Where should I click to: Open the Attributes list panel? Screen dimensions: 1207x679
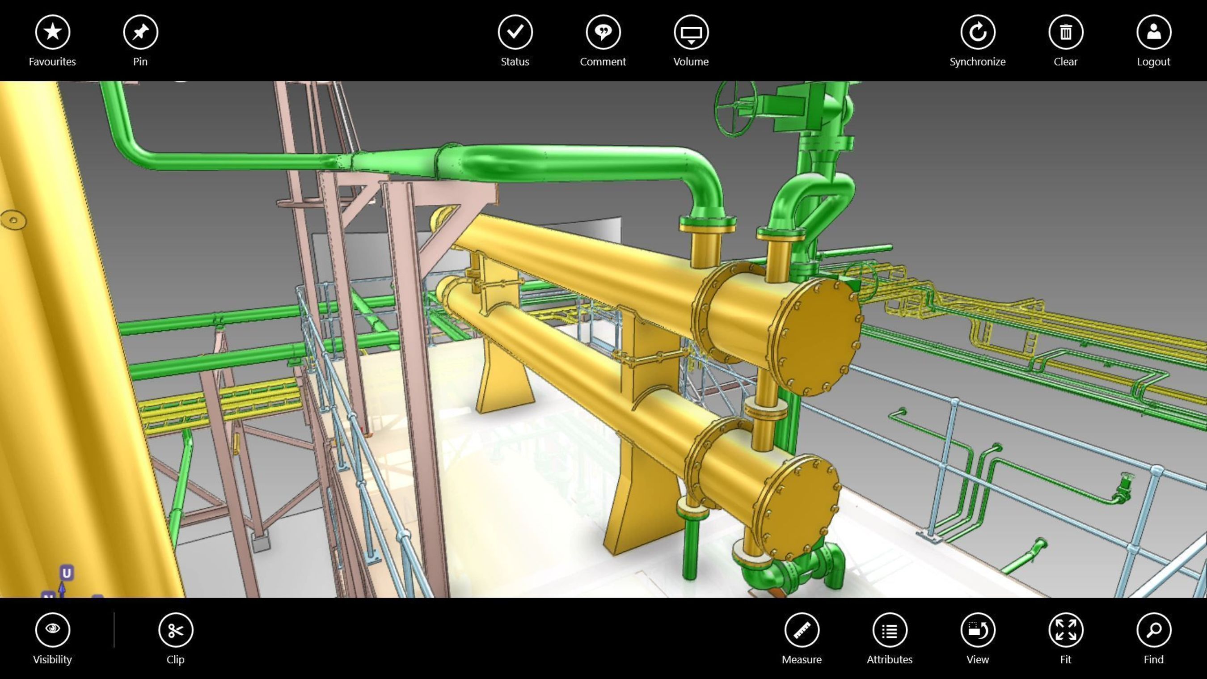(x=890, y=630)
